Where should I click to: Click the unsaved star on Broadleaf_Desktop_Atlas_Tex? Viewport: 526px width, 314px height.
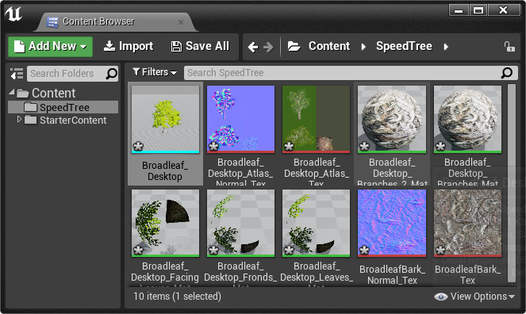(289, 147)
